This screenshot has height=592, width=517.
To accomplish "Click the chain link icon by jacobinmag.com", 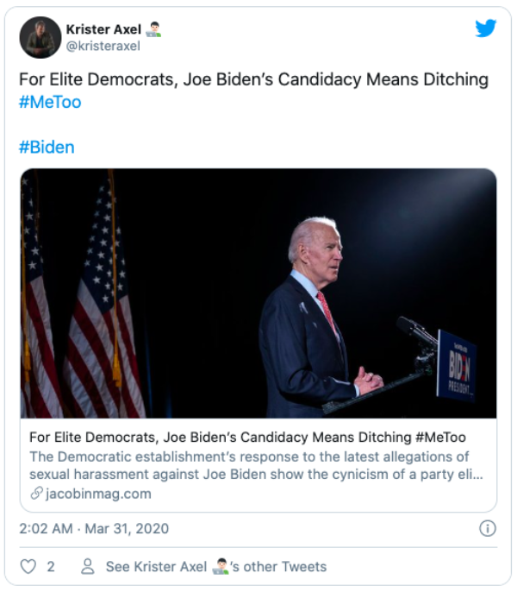I will (x=36, y=494).
